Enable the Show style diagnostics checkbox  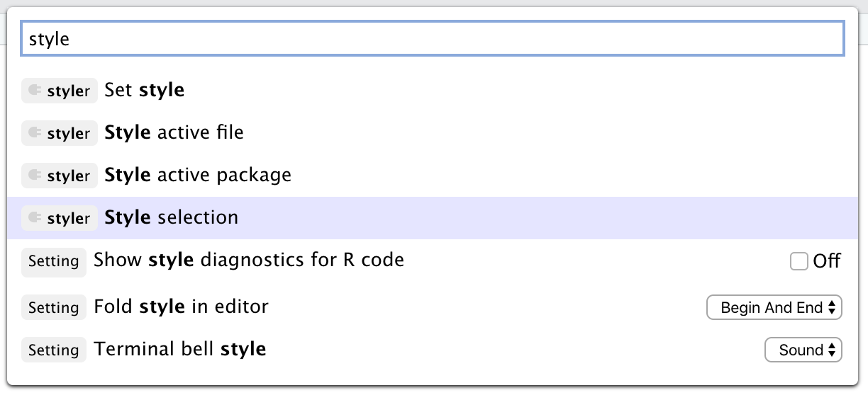click(x=799, y=262)
